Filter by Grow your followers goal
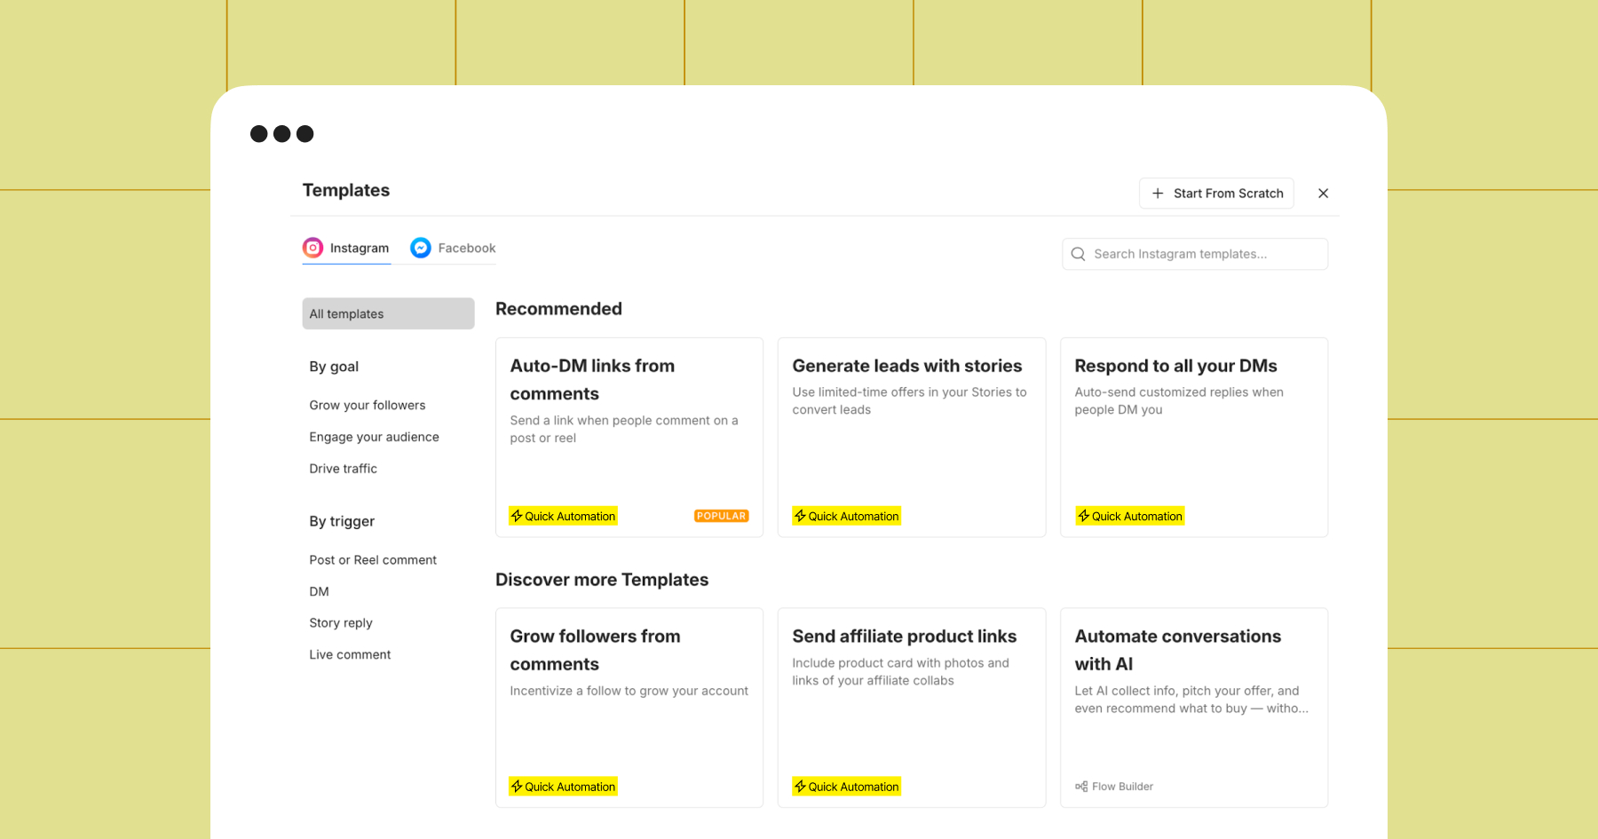 368,405
